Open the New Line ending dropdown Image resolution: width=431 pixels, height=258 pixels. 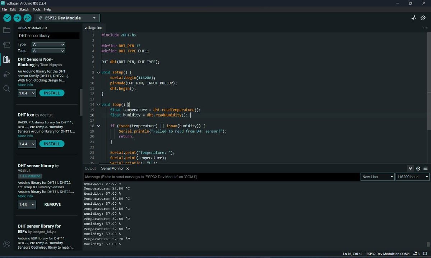coord(377,177)
